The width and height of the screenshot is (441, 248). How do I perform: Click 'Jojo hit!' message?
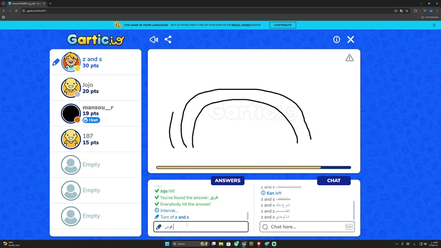coord(167,191)
